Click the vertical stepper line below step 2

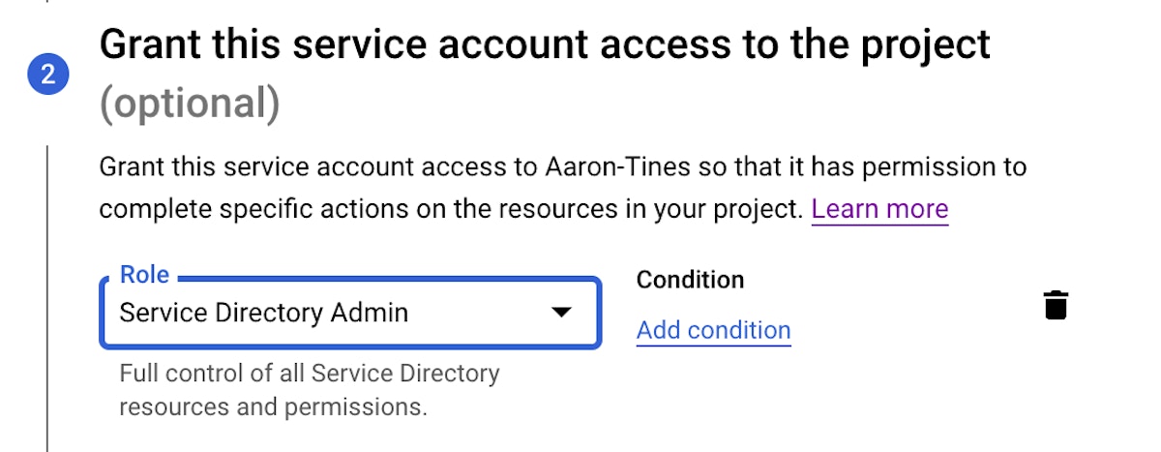point(47,290)
